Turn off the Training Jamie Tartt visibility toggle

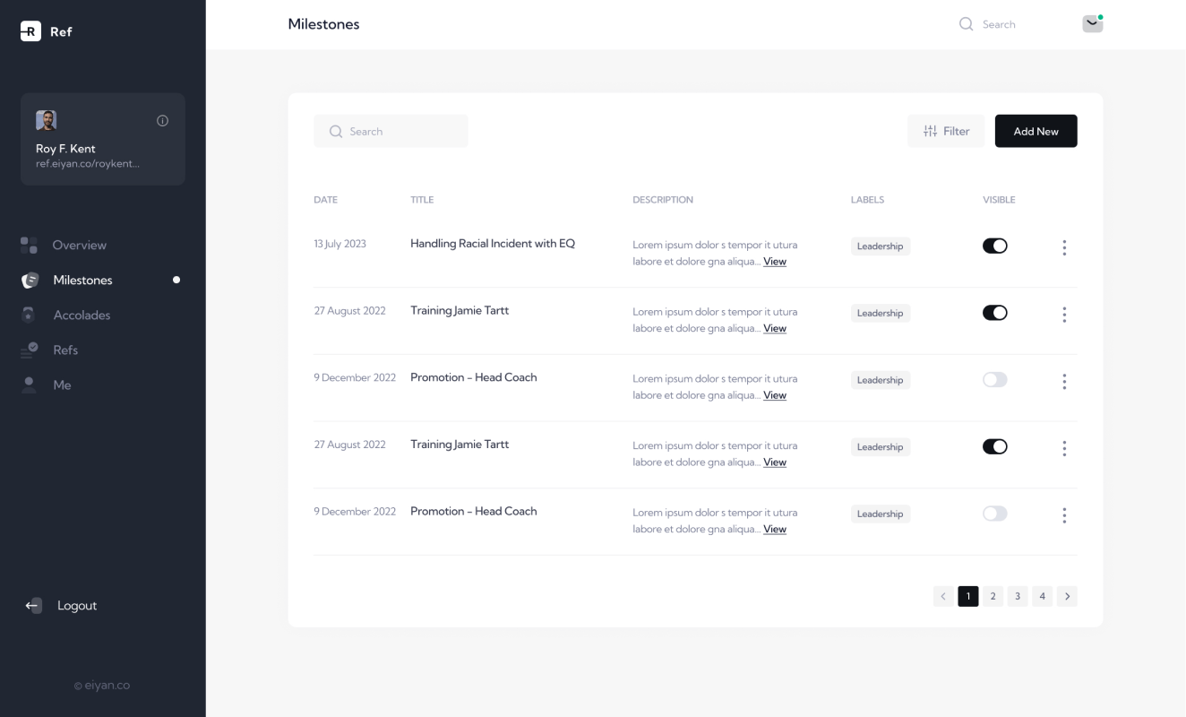click(x=995, y=312)
